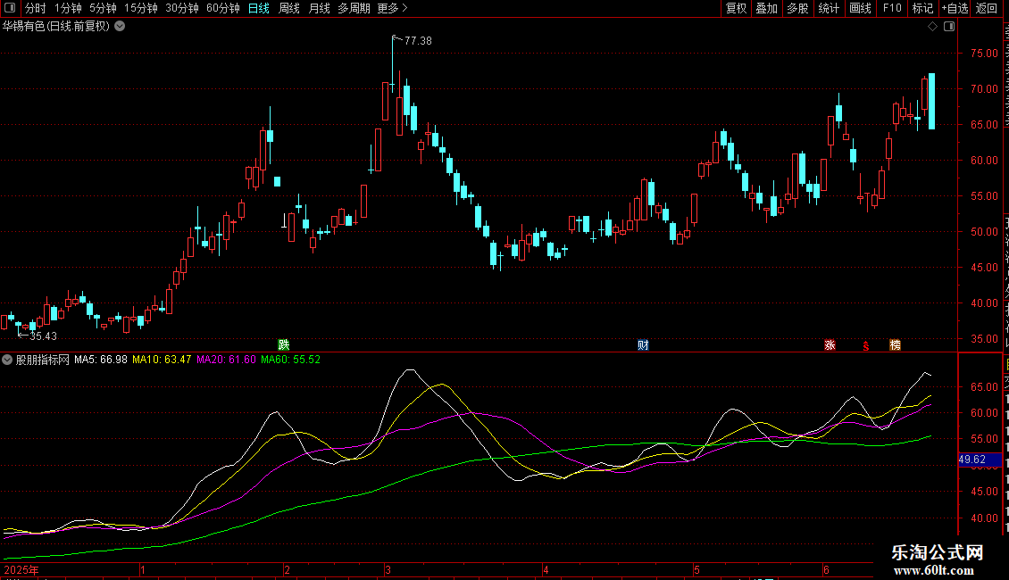The width and height of the screenshot is (1009, 580).
Task: Open the 统计 statistics tool
Action: (x=828, y=8)
